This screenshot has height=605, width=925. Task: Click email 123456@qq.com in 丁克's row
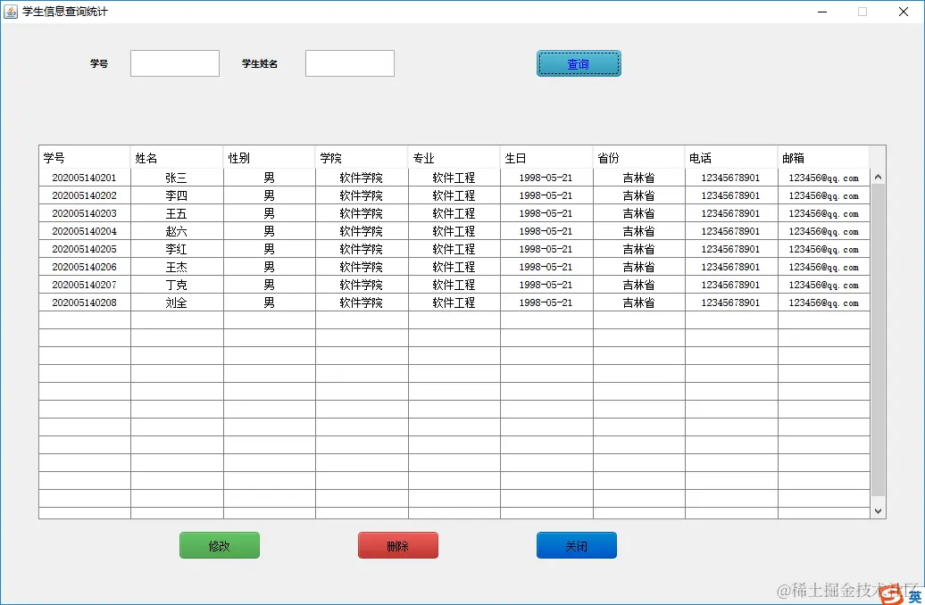(823, 285)
